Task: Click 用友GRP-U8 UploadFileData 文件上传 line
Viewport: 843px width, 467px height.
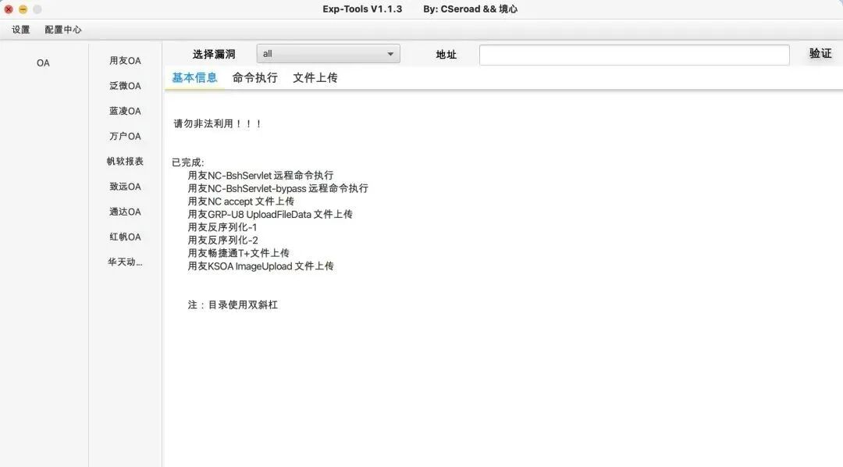Action: pyautogui.click(x=270, y=214)
